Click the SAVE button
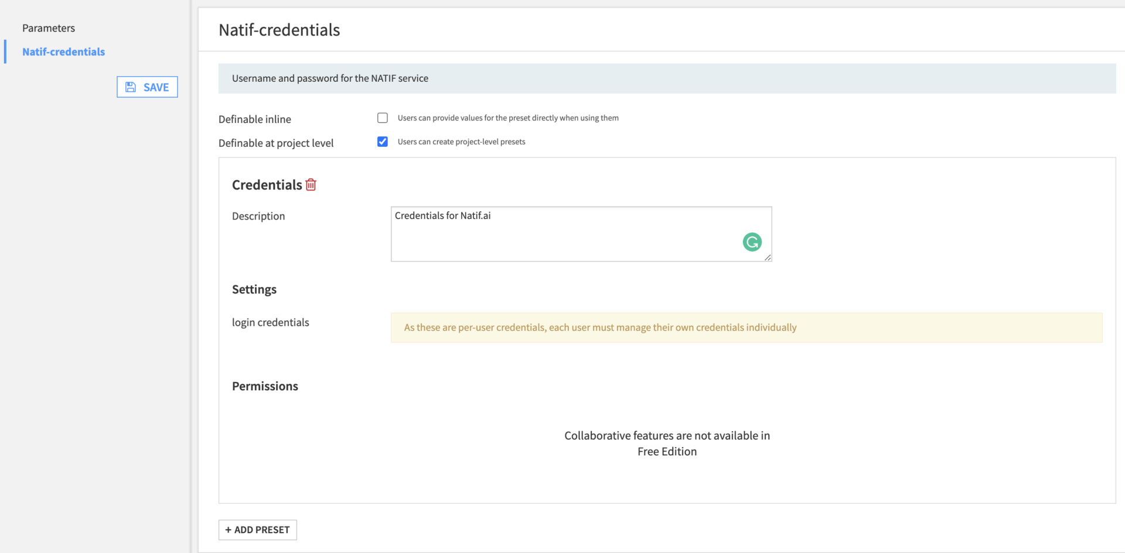 pyautogui.click(x=147, y=87)
